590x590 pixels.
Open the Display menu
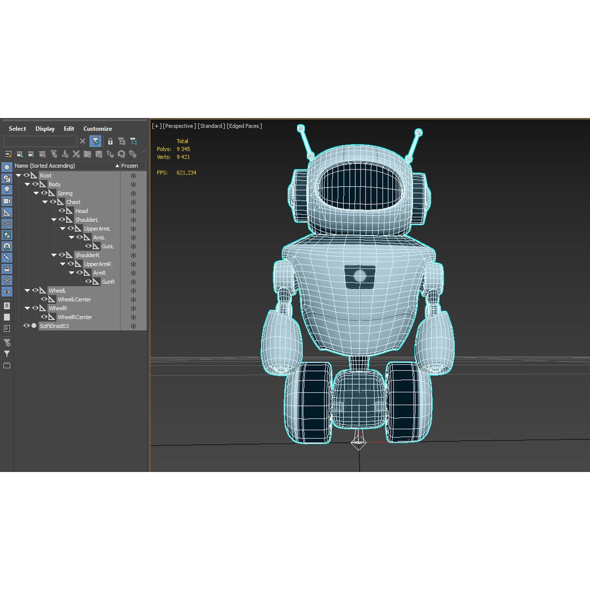coord(45,129)
